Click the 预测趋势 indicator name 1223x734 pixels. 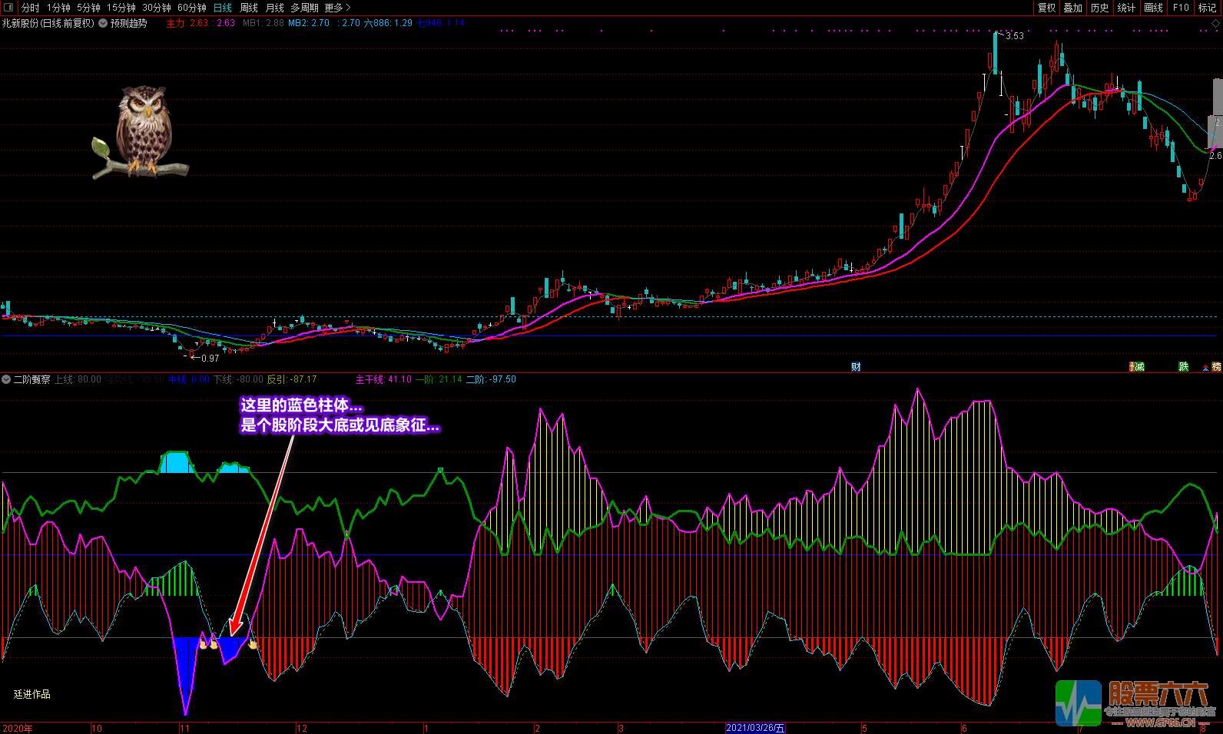(128, 23)
